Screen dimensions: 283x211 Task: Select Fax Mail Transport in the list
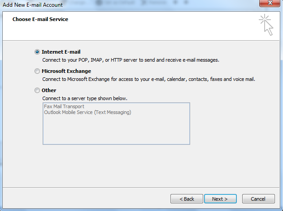click(x=64, y=107)
